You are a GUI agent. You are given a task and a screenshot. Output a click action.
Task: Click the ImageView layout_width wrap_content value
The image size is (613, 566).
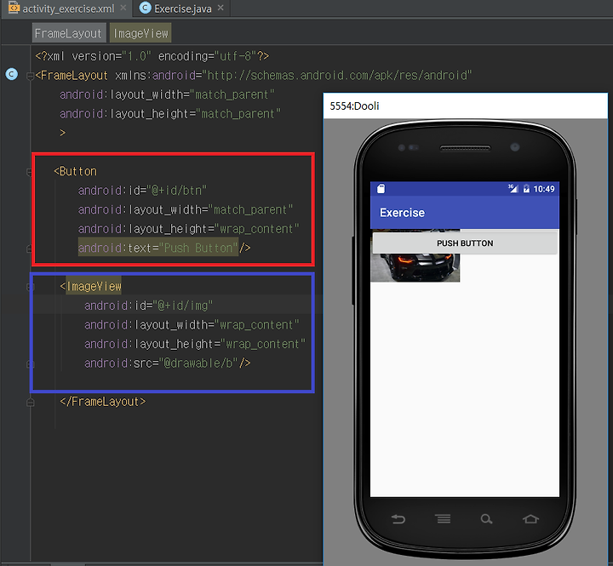[256, 324]
